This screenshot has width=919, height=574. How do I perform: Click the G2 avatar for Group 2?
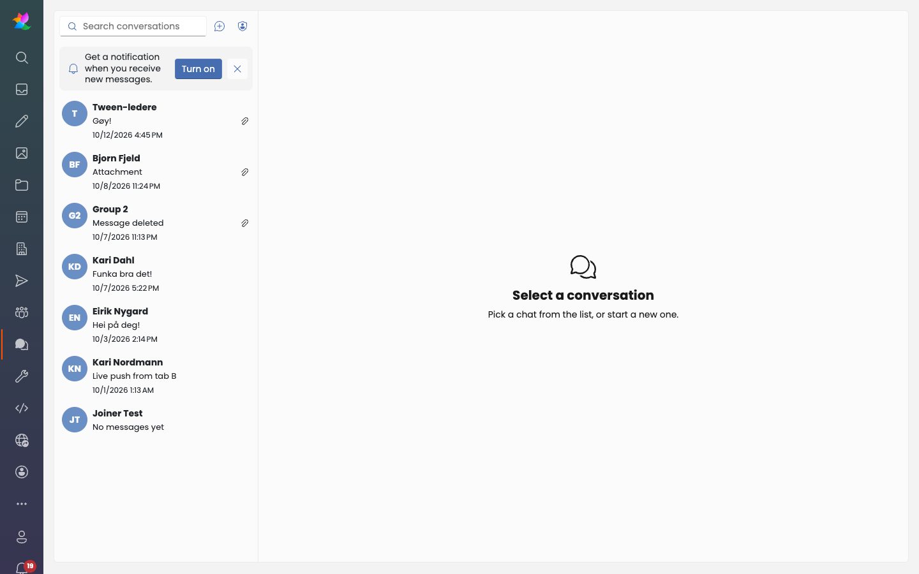[75, 216]
